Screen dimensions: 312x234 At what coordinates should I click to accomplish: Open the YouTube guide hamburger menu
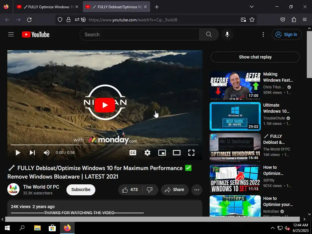point(11,34)
